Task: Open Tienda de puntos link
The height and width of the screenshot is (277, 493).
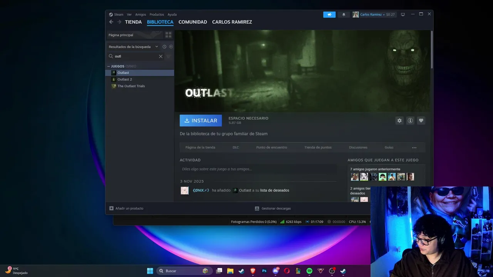Action: coord(318,147)
